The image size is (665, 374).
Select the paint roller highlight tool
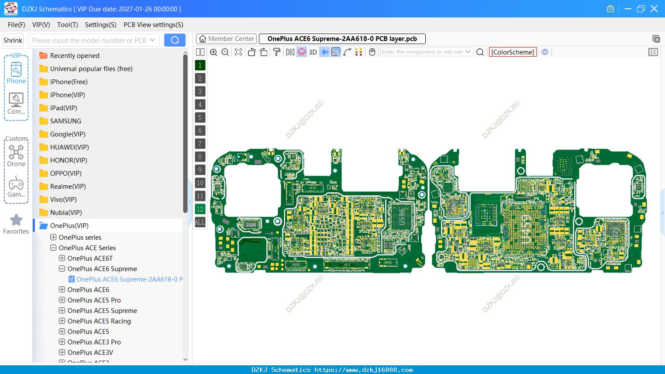pos(276,52)
